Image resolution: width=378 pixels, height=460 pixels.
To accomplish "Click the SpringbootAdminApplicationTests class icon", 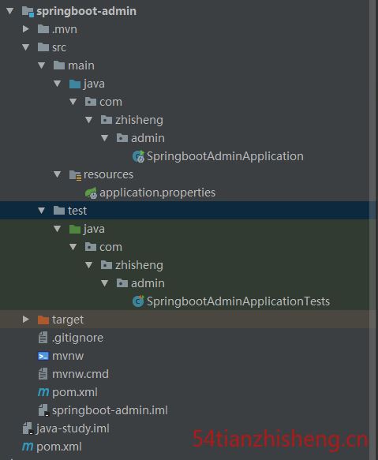I will point(138,301).
